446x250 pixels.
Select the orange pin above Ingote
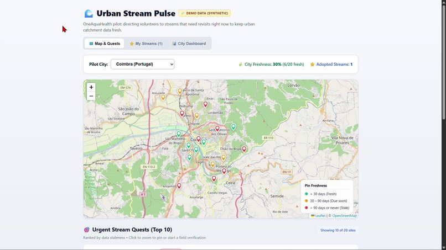(196, 115)
